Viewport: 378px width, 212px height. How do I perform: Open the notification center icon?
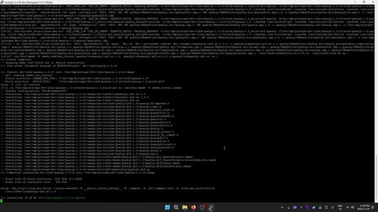(x=373, y=207)
